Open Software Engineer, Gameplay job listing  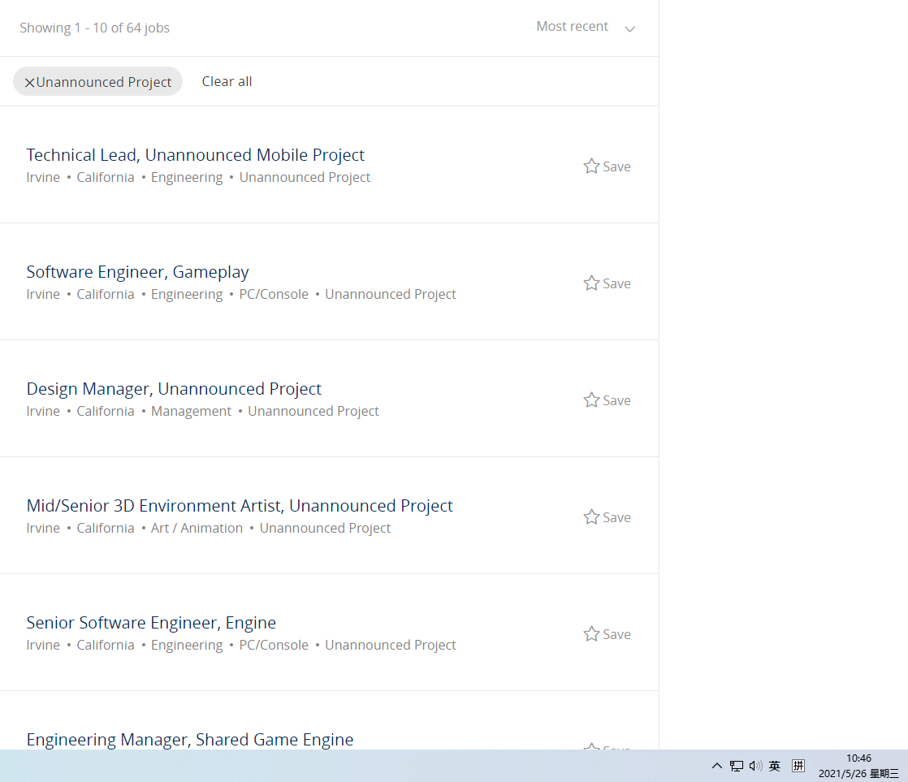coord(137,272)
